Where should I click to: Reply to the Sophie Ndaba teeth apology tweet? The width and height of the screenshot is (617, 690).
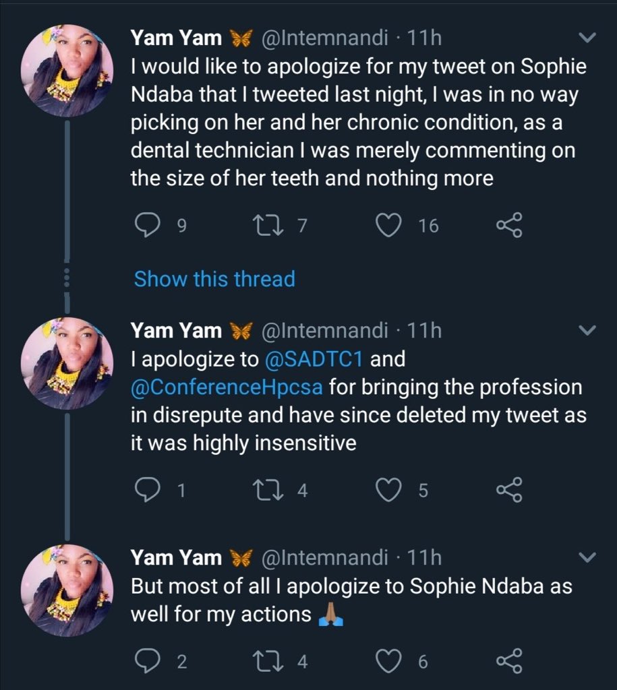click(146, 226)
